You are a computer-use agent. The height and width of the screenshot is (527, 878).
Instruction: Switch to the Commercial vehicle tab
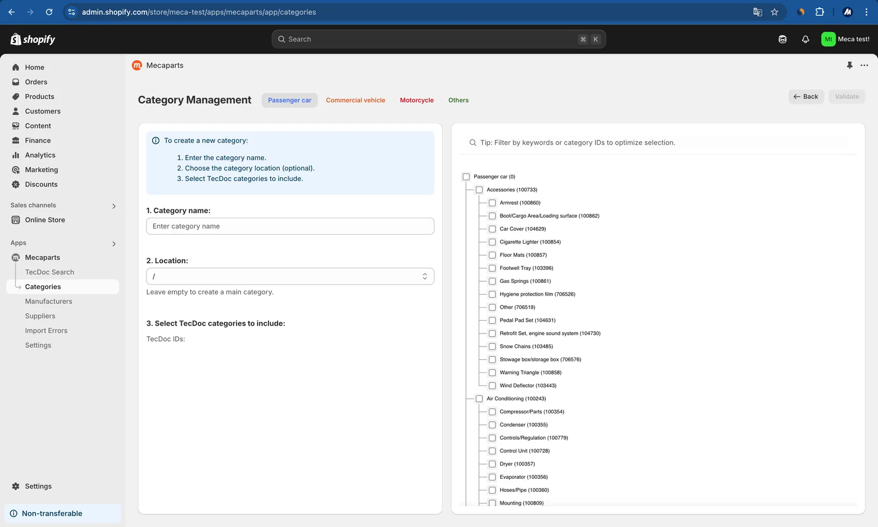pyautogui.click(x=356, y=100)
